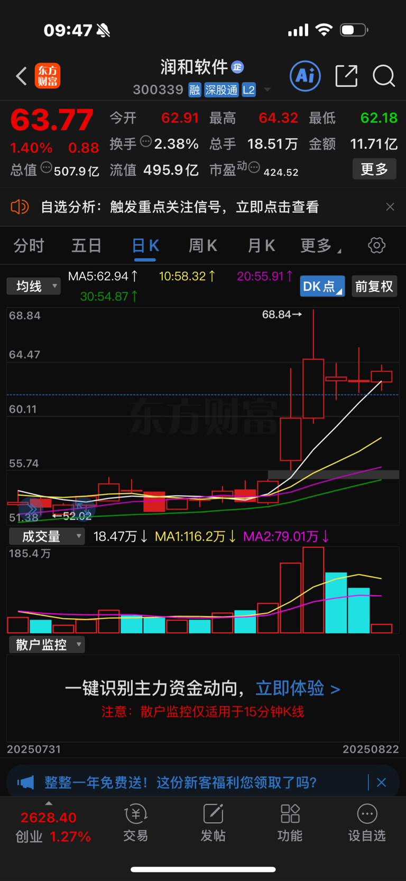Viewport: 406px width, 881px height.
Task: Tap the MA5:62.94 value
Action: tap(103, 276)
